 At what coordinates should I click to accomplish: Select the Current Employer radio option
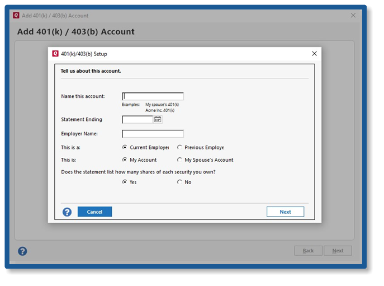click(125, 148)
